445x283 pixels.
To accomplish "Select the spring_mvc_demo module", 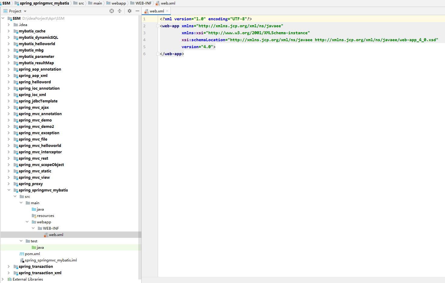I will pyautogui.click(x=35, y=120).
